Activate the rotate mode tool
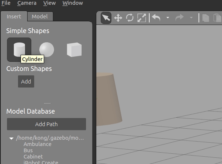The height and width of the screenshot is (164, 222). click(x=130, y=18)
